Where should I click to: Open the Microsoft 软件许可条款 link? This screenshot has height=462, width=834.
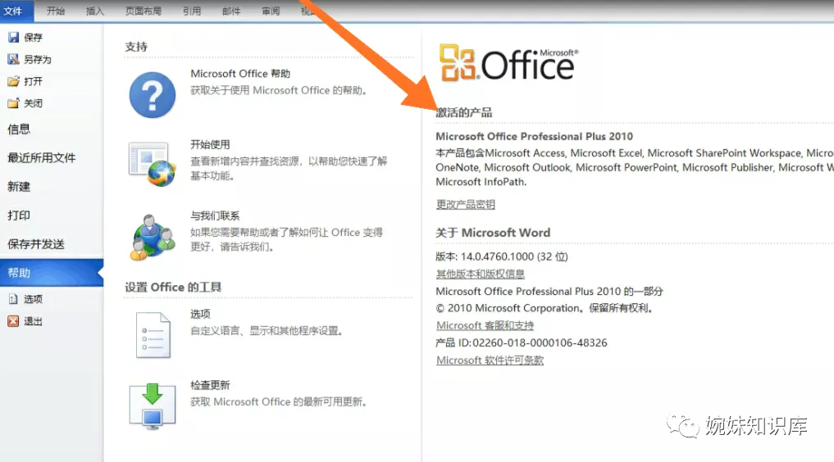pos(490,360)
